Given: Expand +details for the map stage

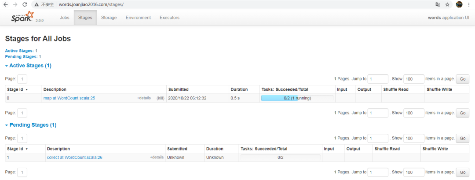Looking at the screenshot, I should click(x=143, y=98).
